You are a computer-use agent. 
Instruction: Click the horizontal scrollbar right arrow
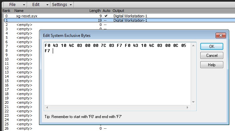click(187, 107)
